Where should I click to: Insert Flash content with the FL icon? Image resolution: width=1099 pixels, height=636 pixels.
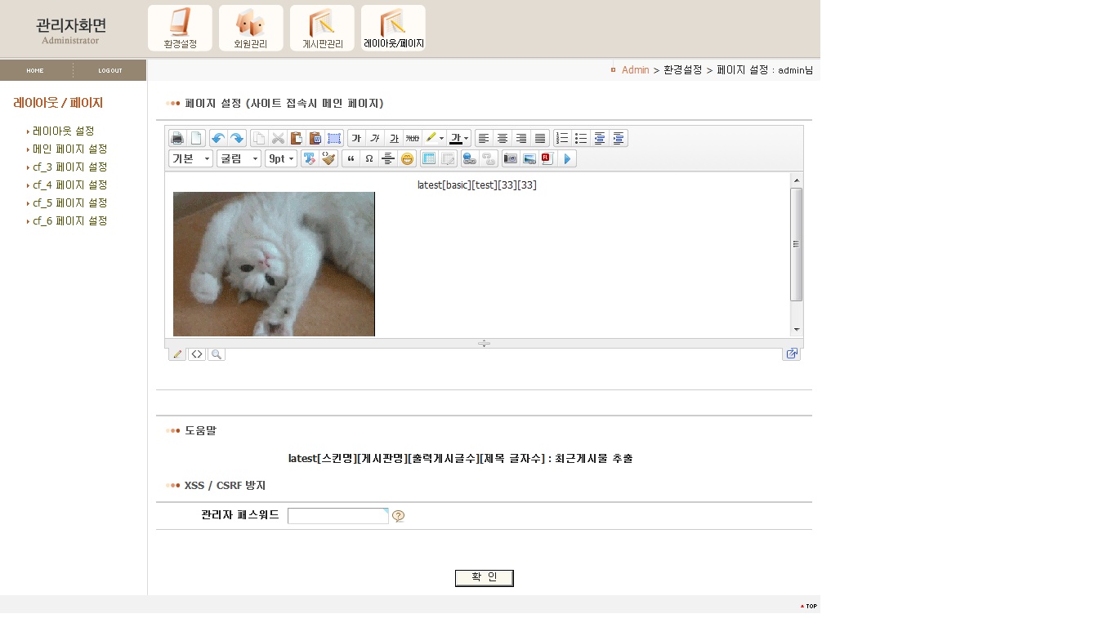coord(547,159)
